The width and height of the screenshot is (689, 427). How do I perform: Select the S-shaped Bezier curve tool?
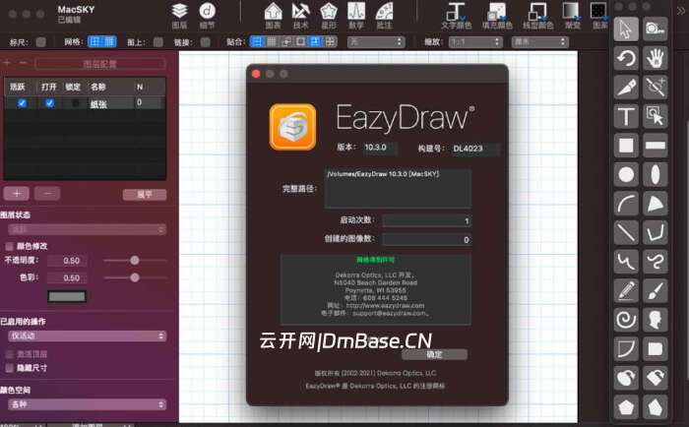coord(656,262)
